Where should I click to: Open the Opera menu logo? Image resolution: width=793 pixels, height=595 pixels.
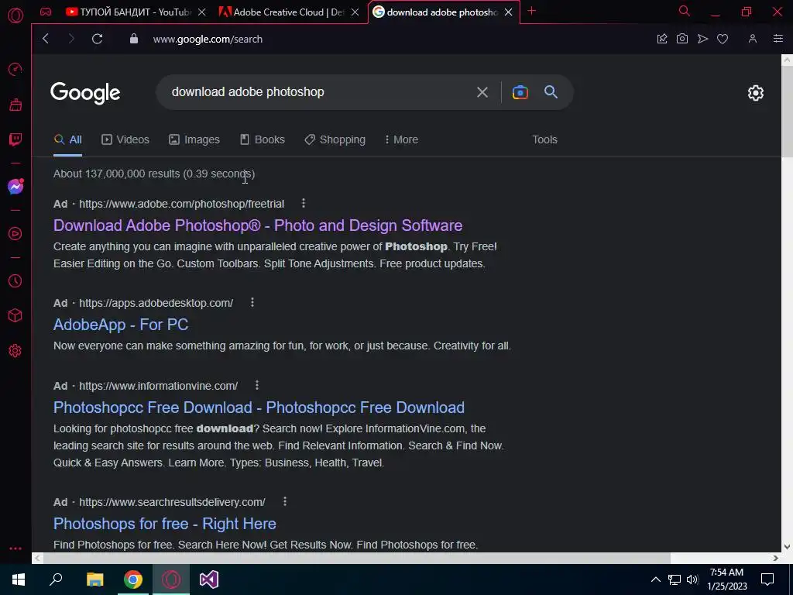click(x=15, y=15)
